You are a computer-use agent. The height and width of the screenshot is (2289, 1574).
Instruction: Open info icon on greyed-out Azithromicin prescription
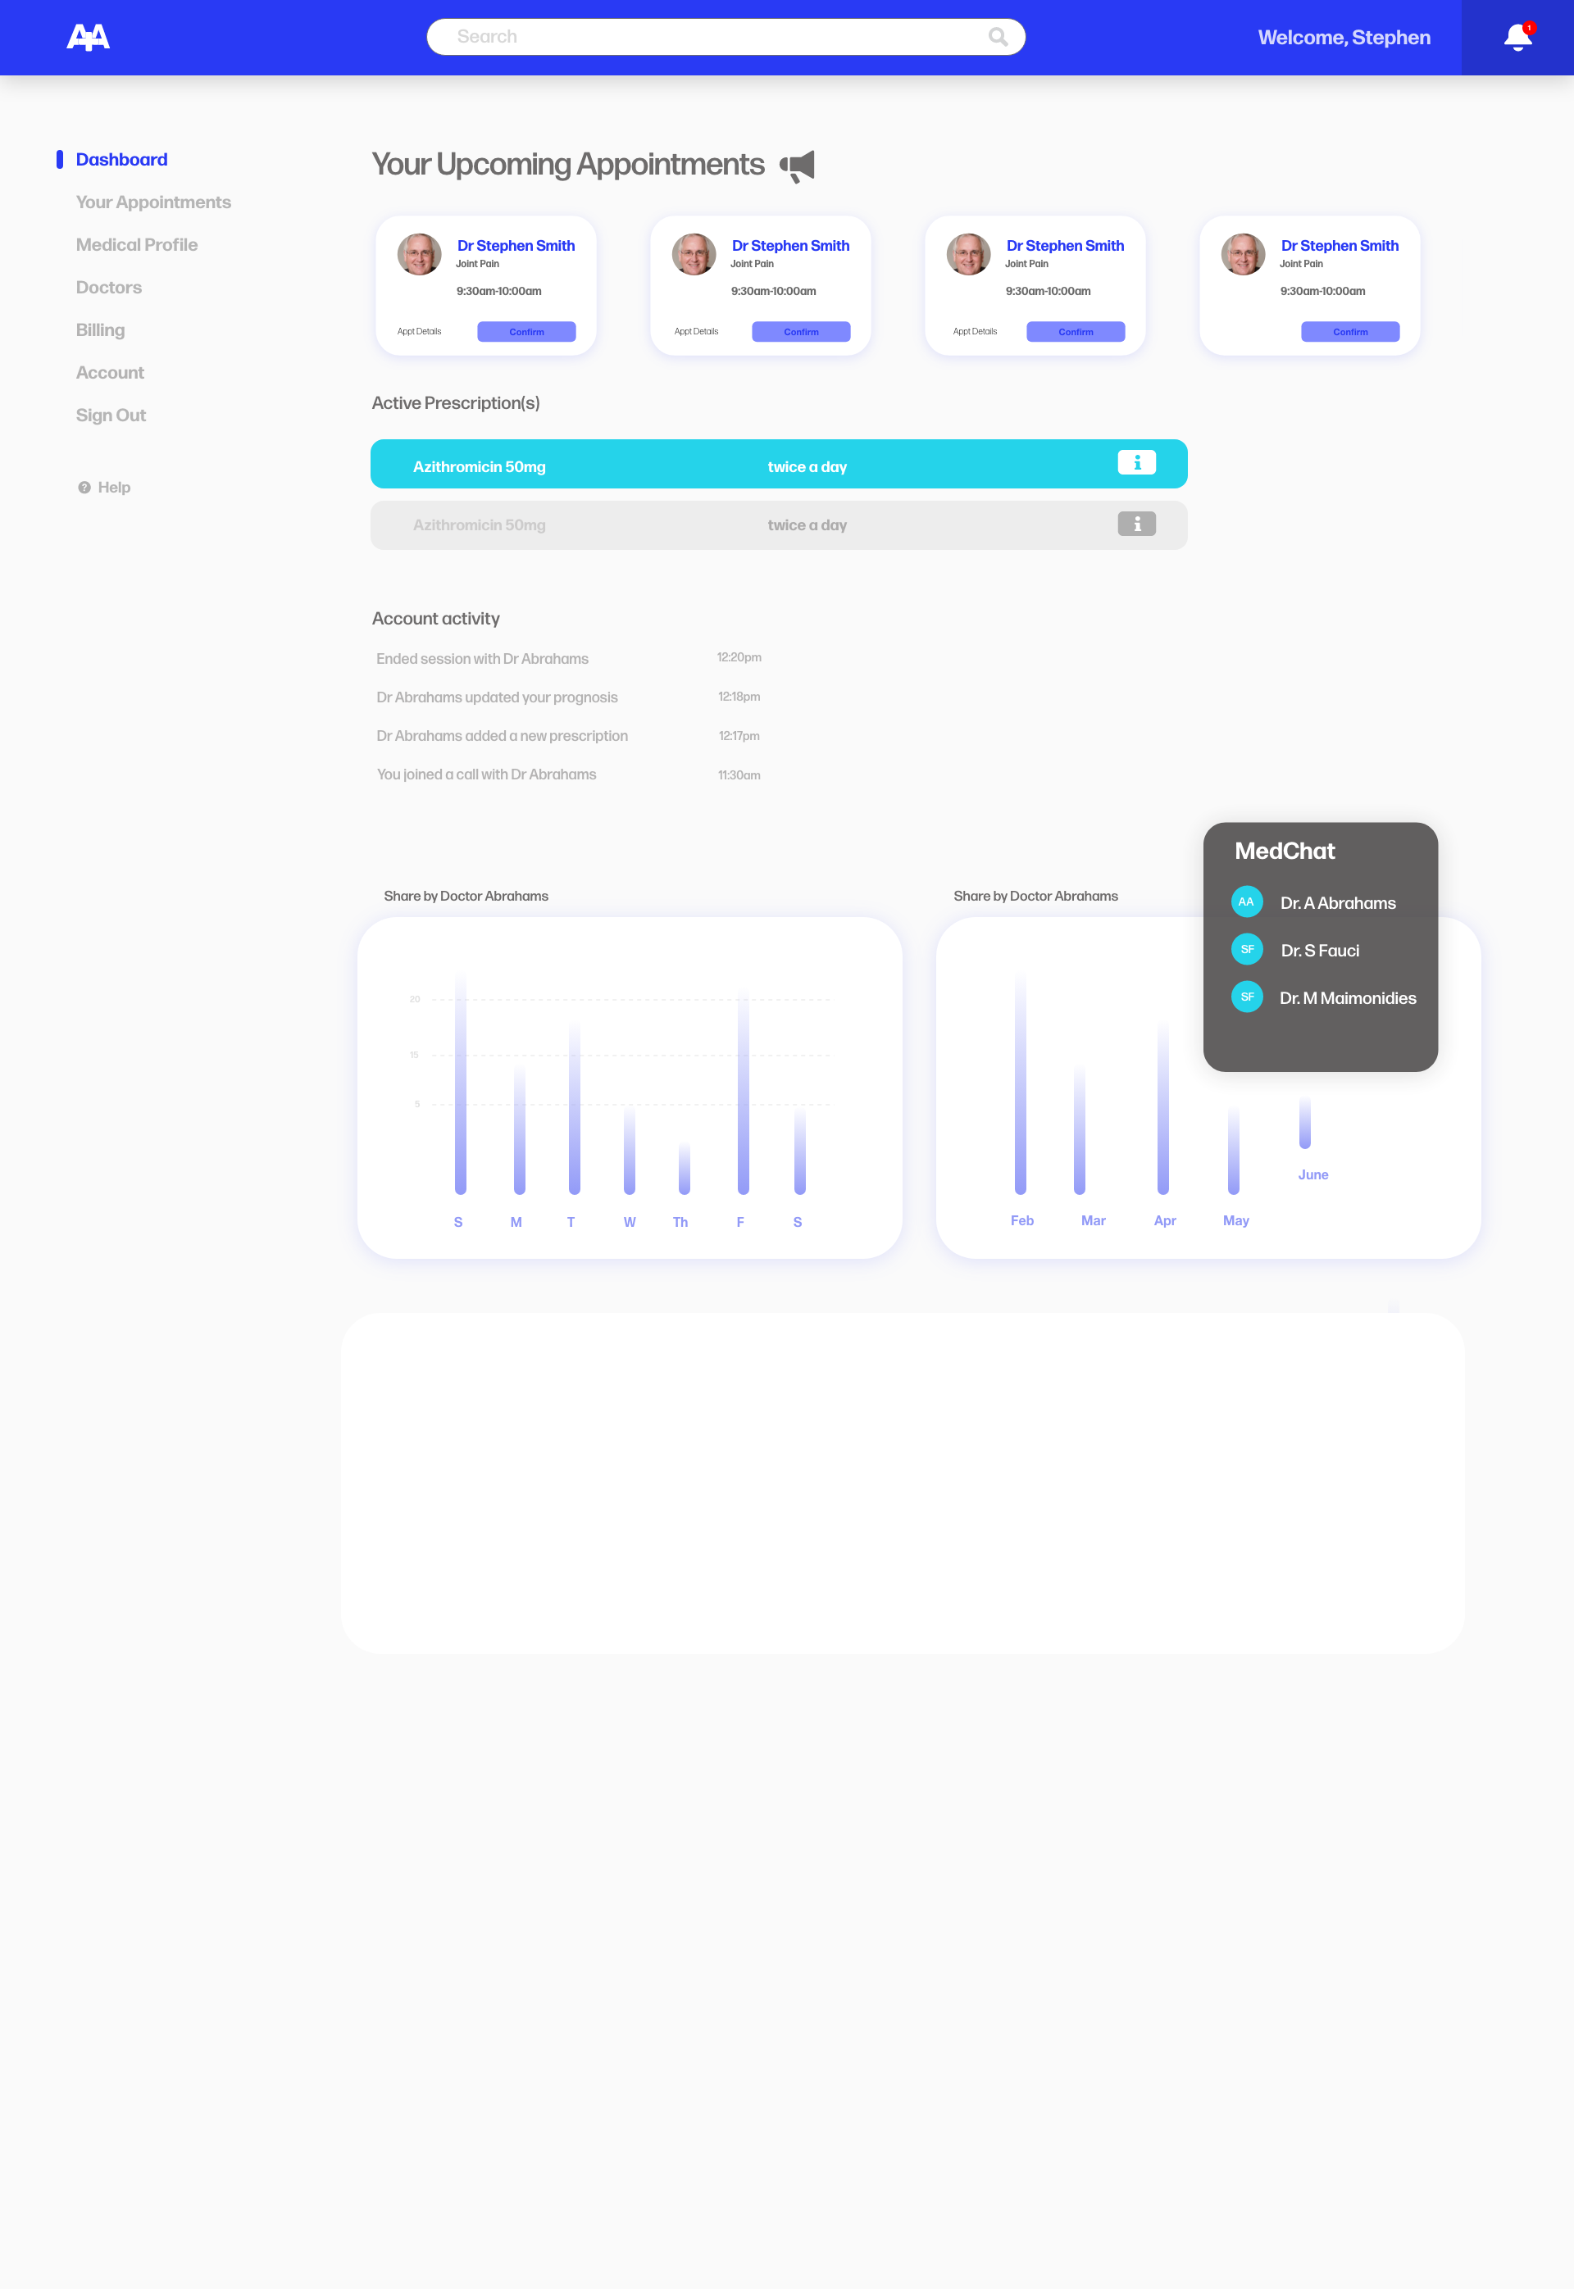click(1136, 525)
